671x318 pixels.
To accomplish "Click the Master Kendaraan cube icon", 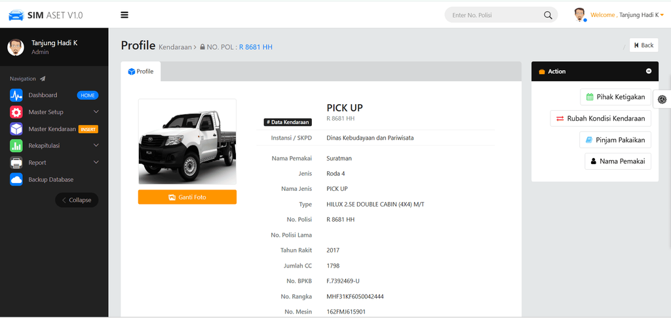I will tap(16, 129).
